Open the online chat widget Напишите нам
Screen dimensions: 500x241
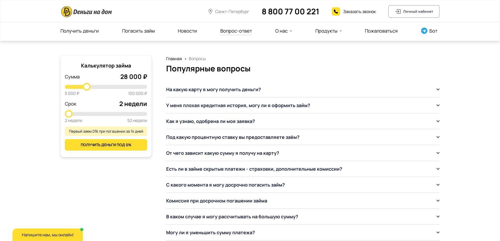[x=47, y=235]
